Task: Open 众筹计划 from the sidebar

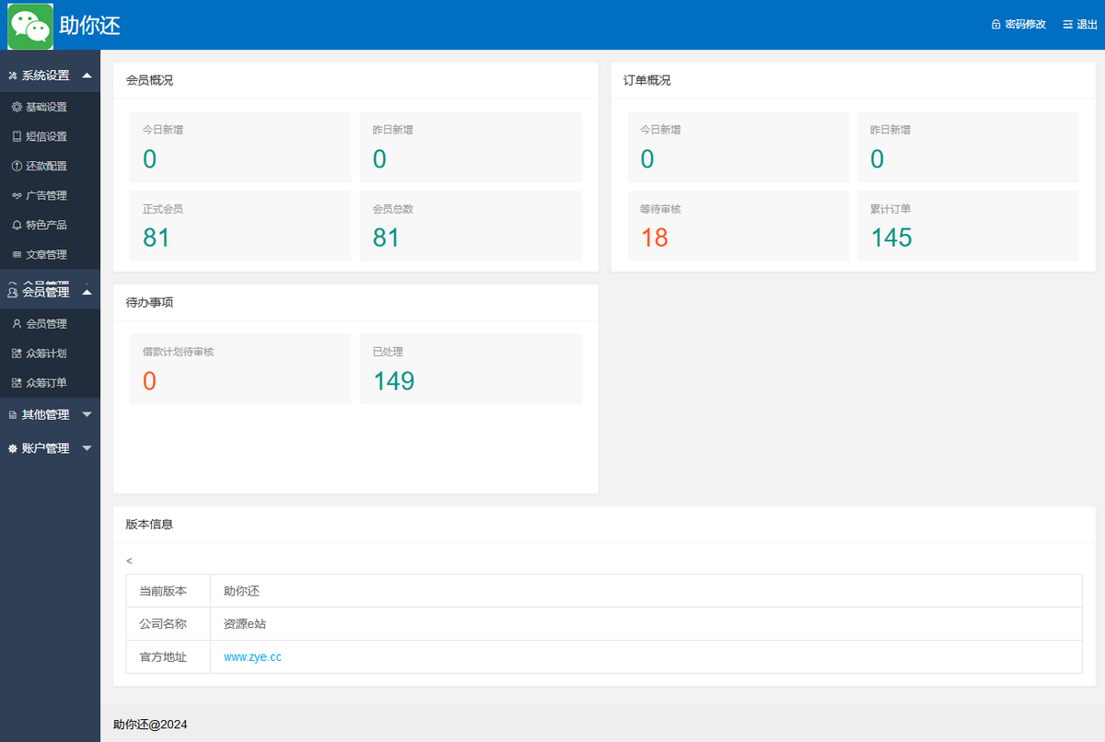Action: click(45, 354)
